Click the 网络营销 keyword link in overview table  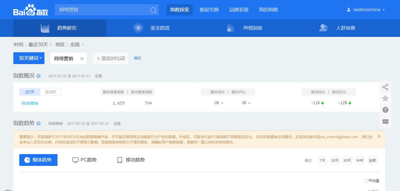point(30,103)
